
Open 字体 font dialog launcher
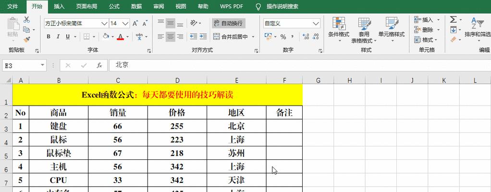(149, 51)
